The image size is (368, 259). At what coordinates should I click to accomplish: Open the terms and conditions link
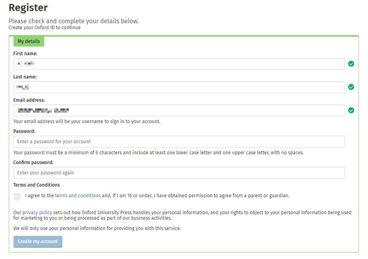pos(78,195)
